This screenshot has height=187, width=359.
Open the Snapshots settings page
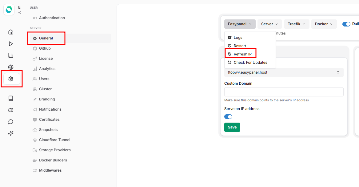[70, 130]
